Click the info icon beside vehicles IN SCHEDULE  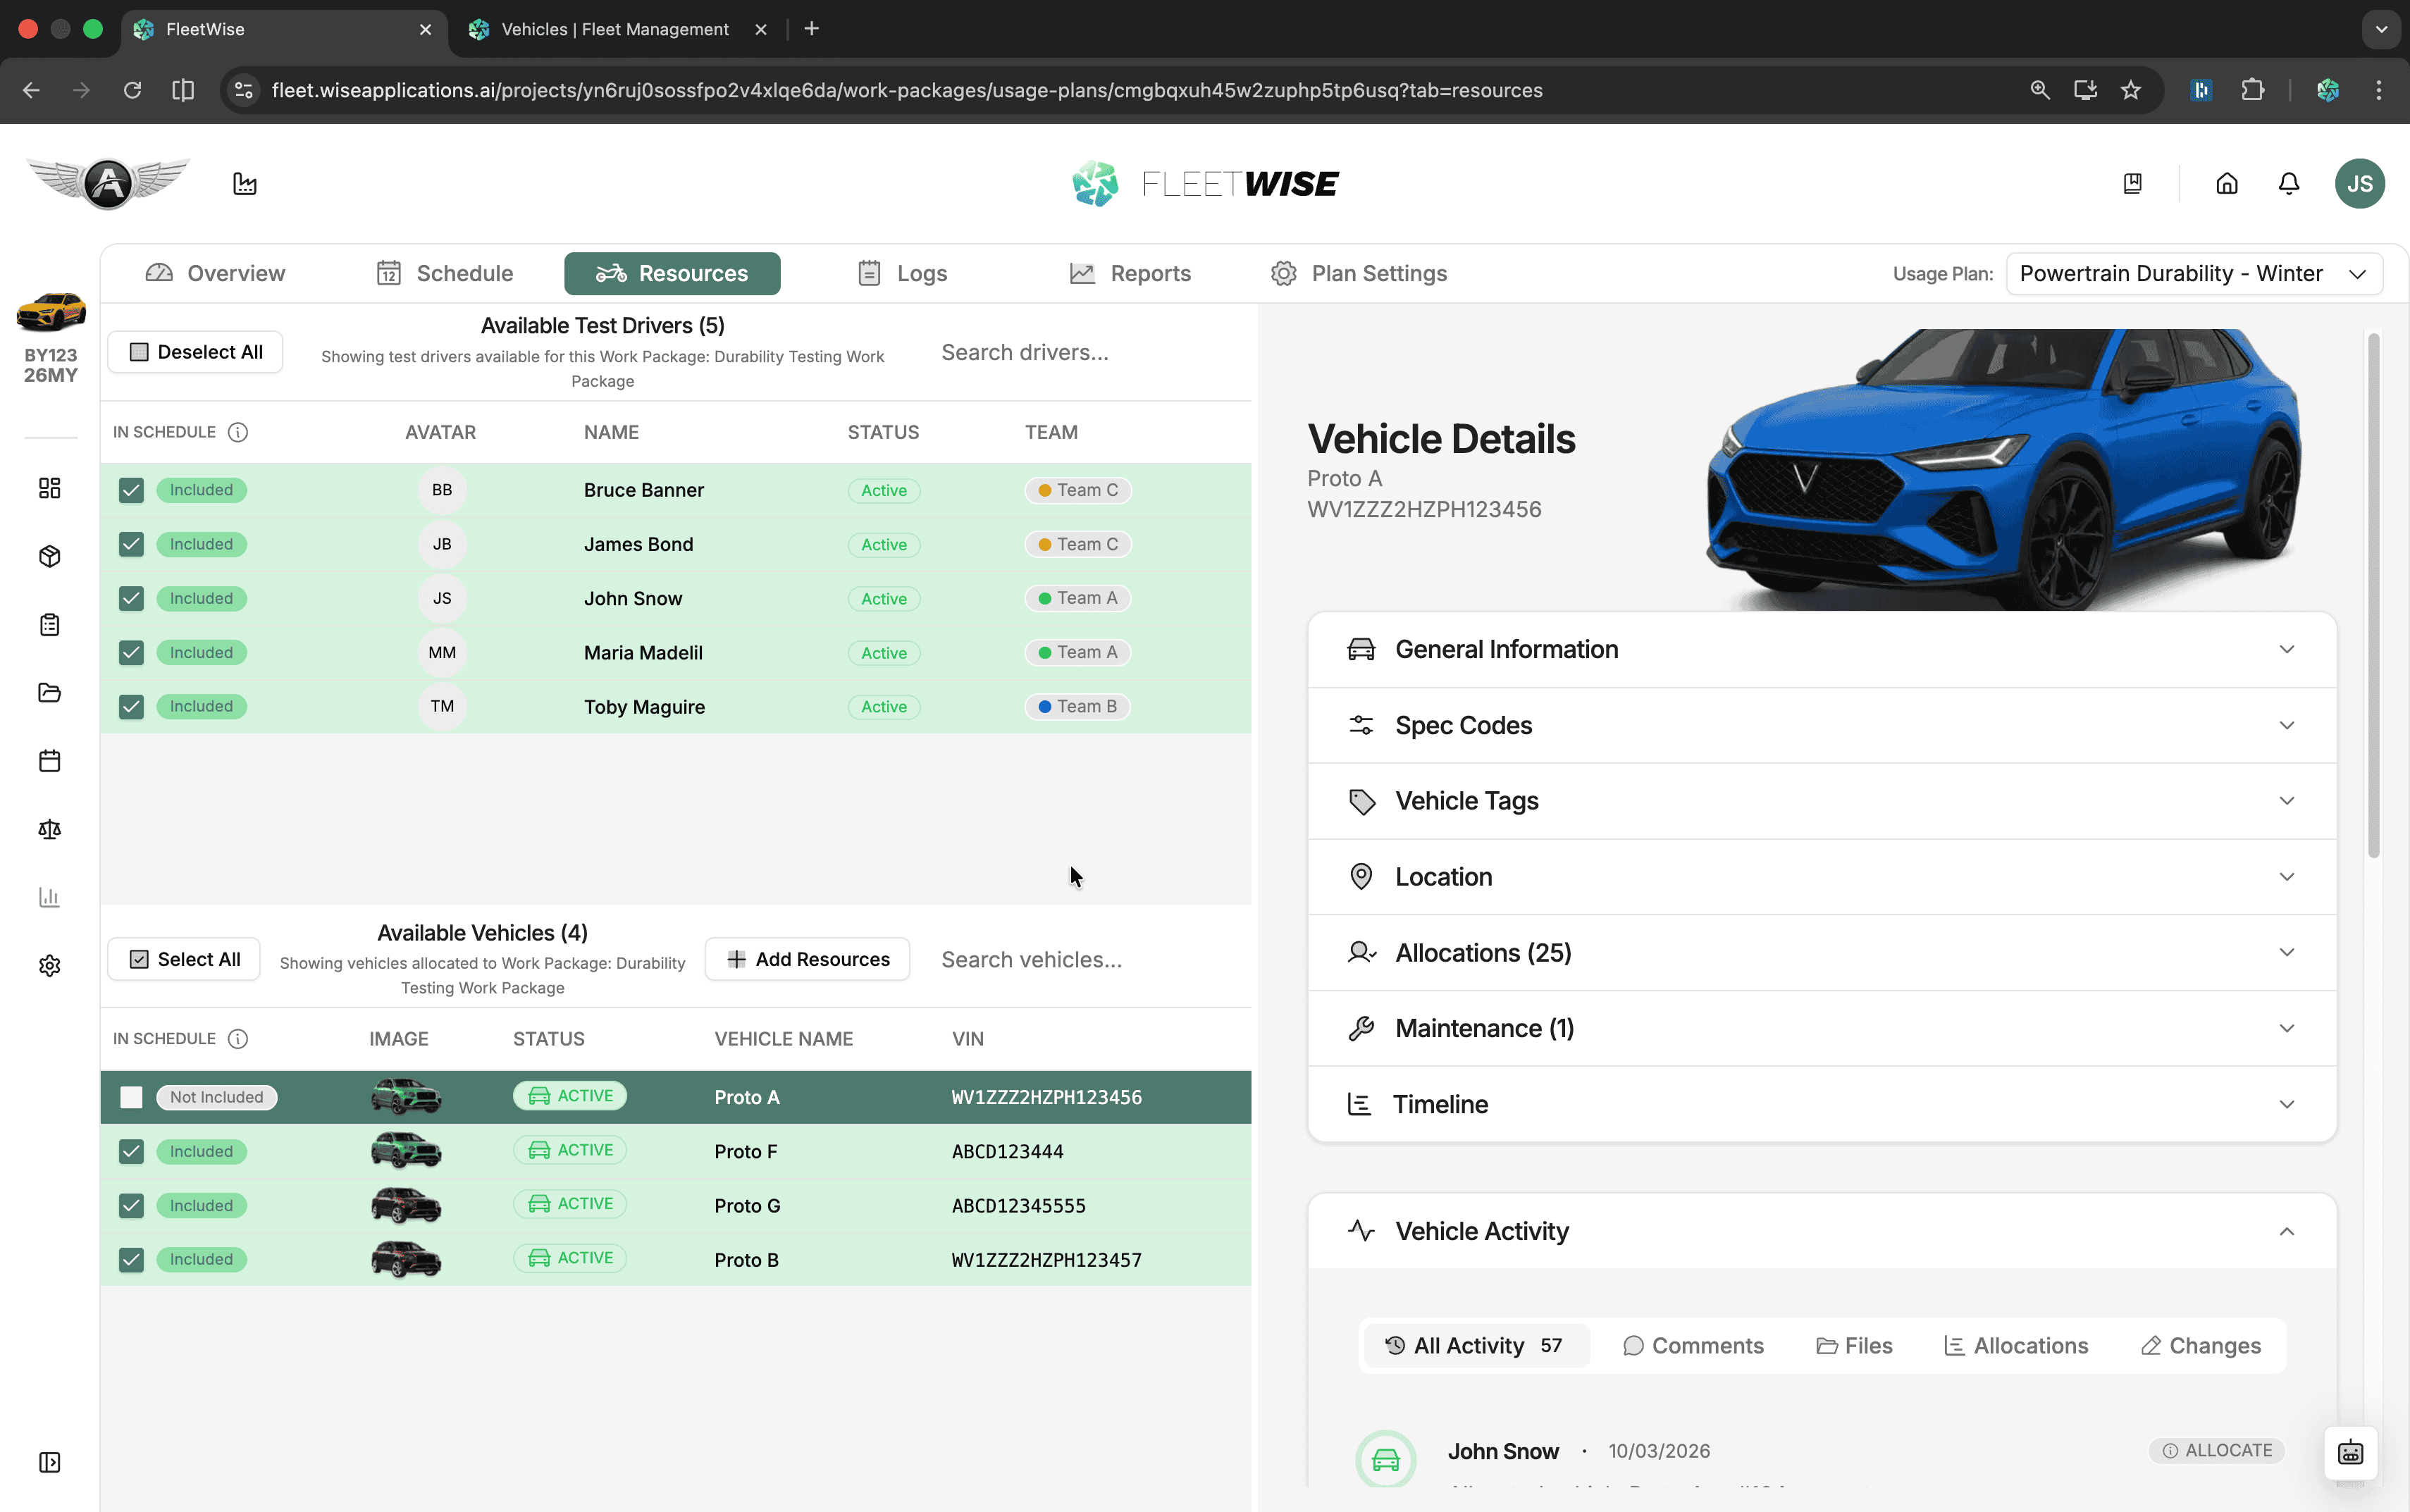pos(238,1039)
